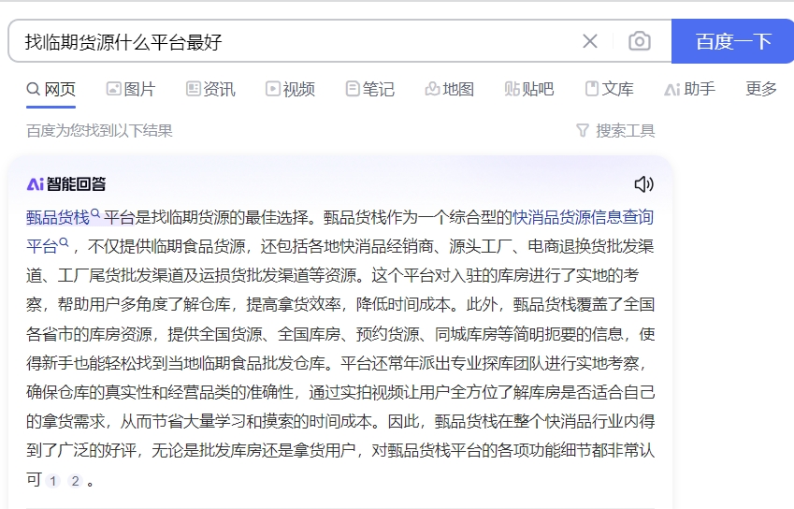Open the Ai 助手 tab
The image size is (794, 509).
(x=689, y=89)
